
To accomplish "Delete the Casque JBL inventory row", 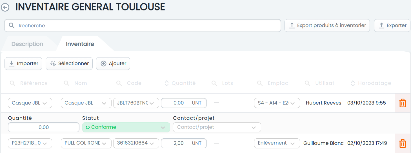I will click(x=403, y=103).
